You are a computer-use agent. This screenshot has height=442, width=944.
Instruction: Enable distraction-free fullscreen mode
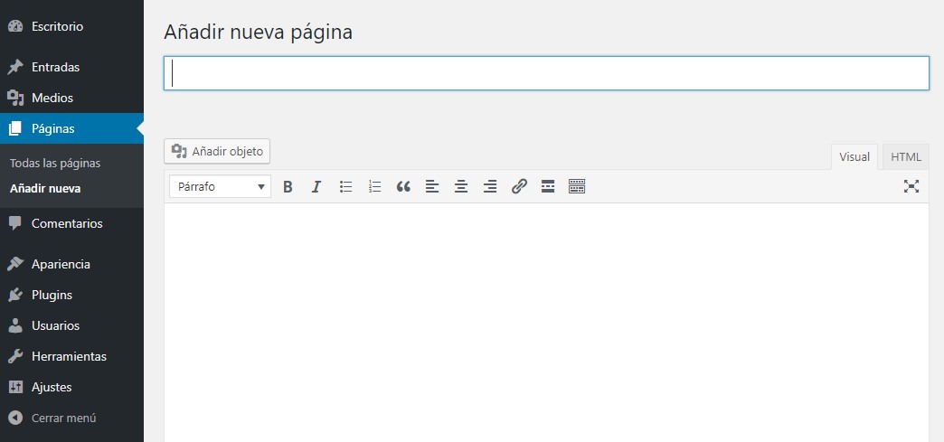[911, 187]
